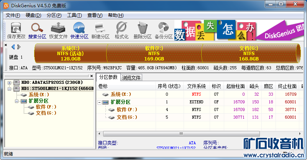Click the 扩展分区 icon in the partition table
The width and height of the screenshot is (307, 160).
(x=105, y=102)
